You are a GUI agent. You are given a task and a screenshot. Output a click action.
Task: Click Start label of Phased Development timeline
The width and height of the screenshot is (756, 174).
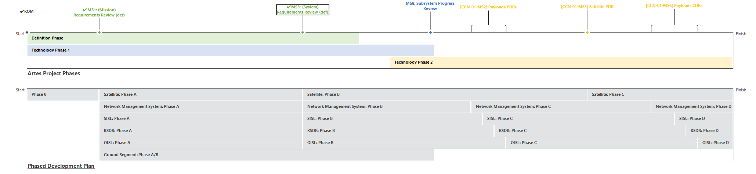tap(20, 90)
